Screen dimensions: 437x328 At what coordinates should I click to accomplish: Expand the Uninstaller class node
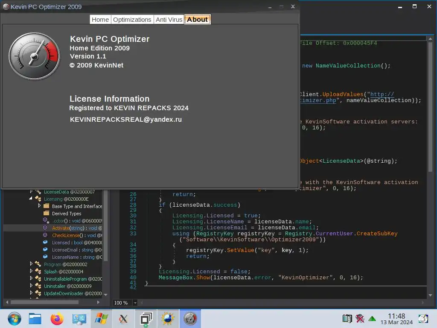tap(31, 285)
